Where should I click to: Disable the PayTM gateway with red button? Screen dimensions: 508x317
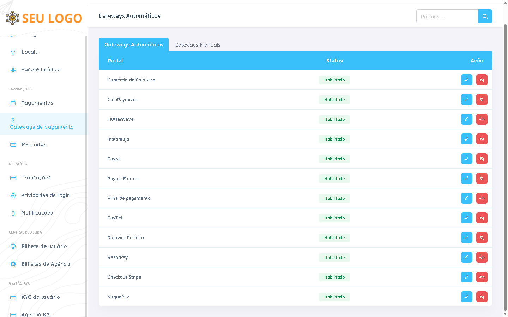[482, 218]
